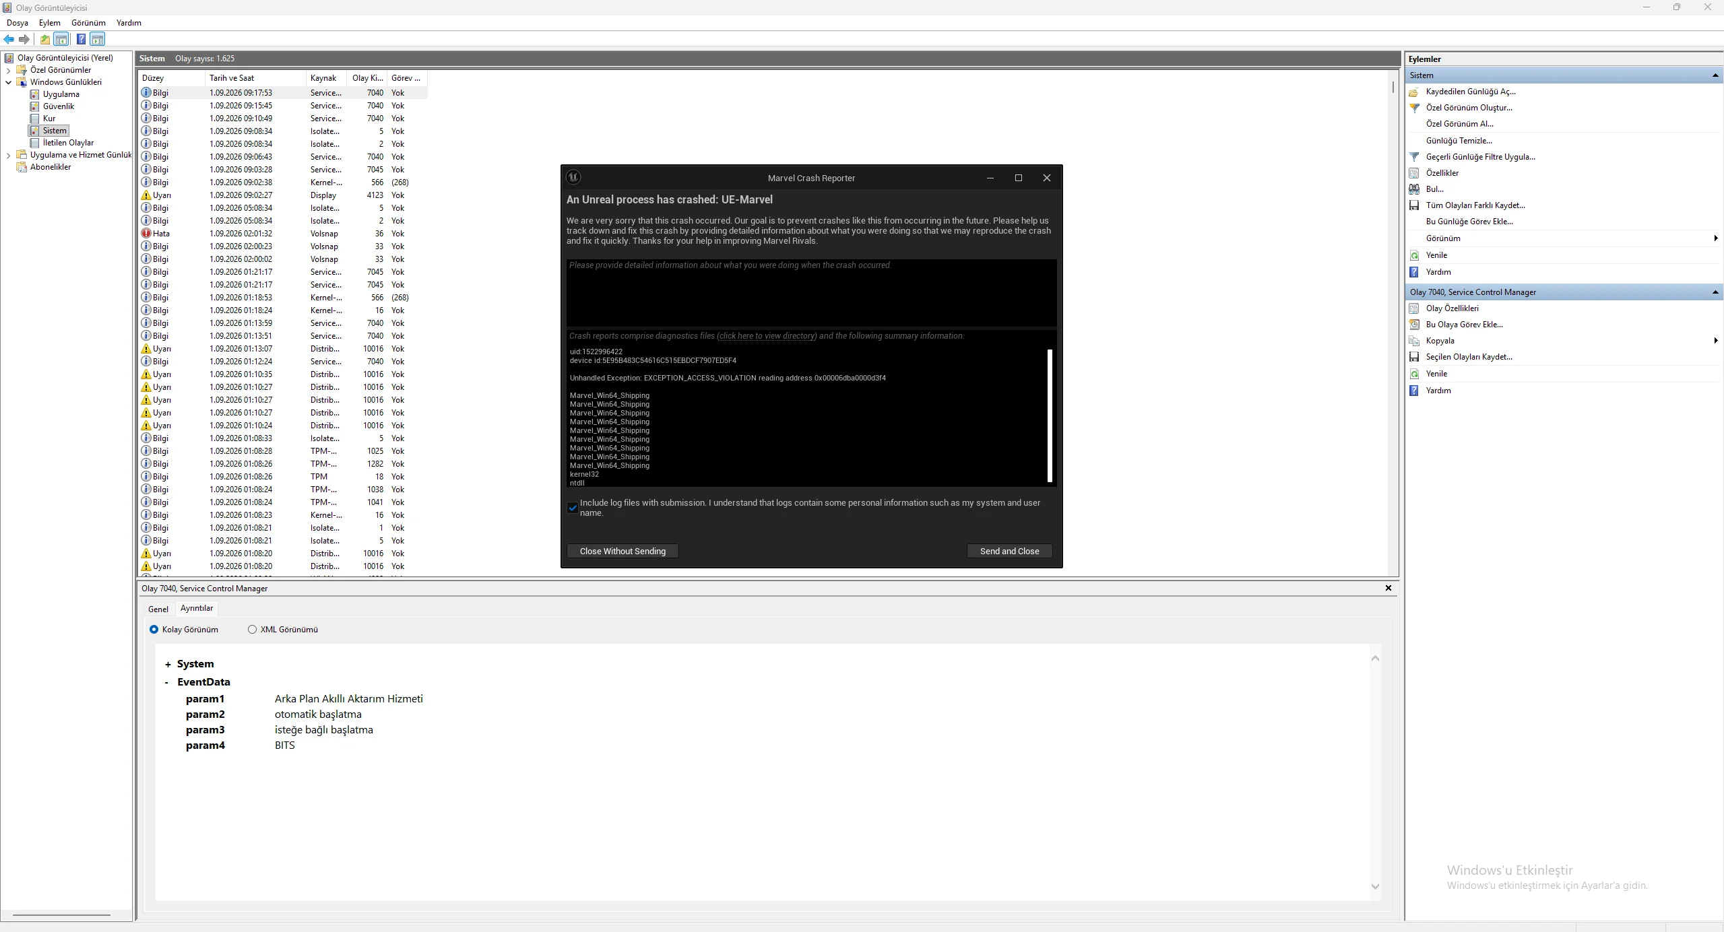Open the Görünüm submenu arrow in actions
This screenshot has width=1724, height=932.
[1715, 238]
